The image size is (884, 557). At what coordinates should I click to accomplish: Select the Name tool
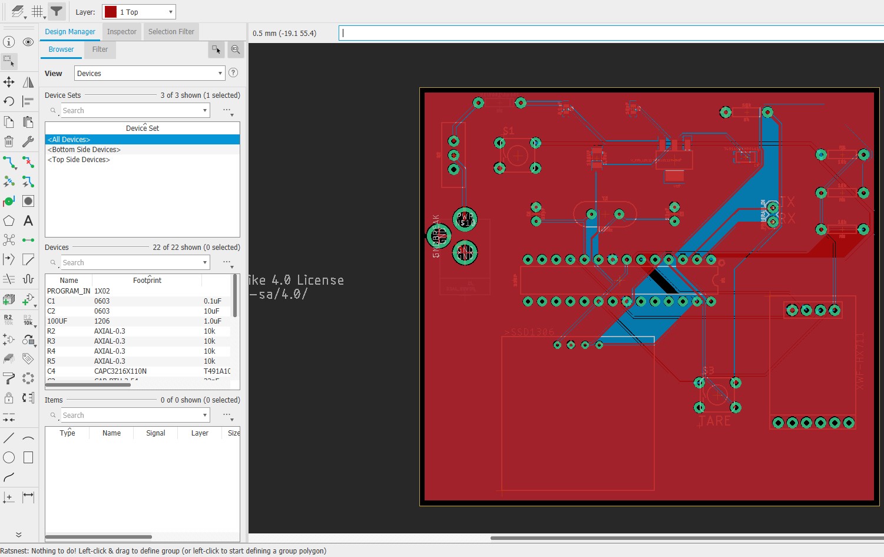click(9, 319)
